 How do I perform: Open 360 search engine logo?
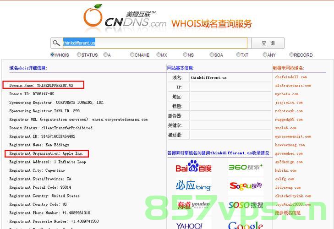[246, 167]
